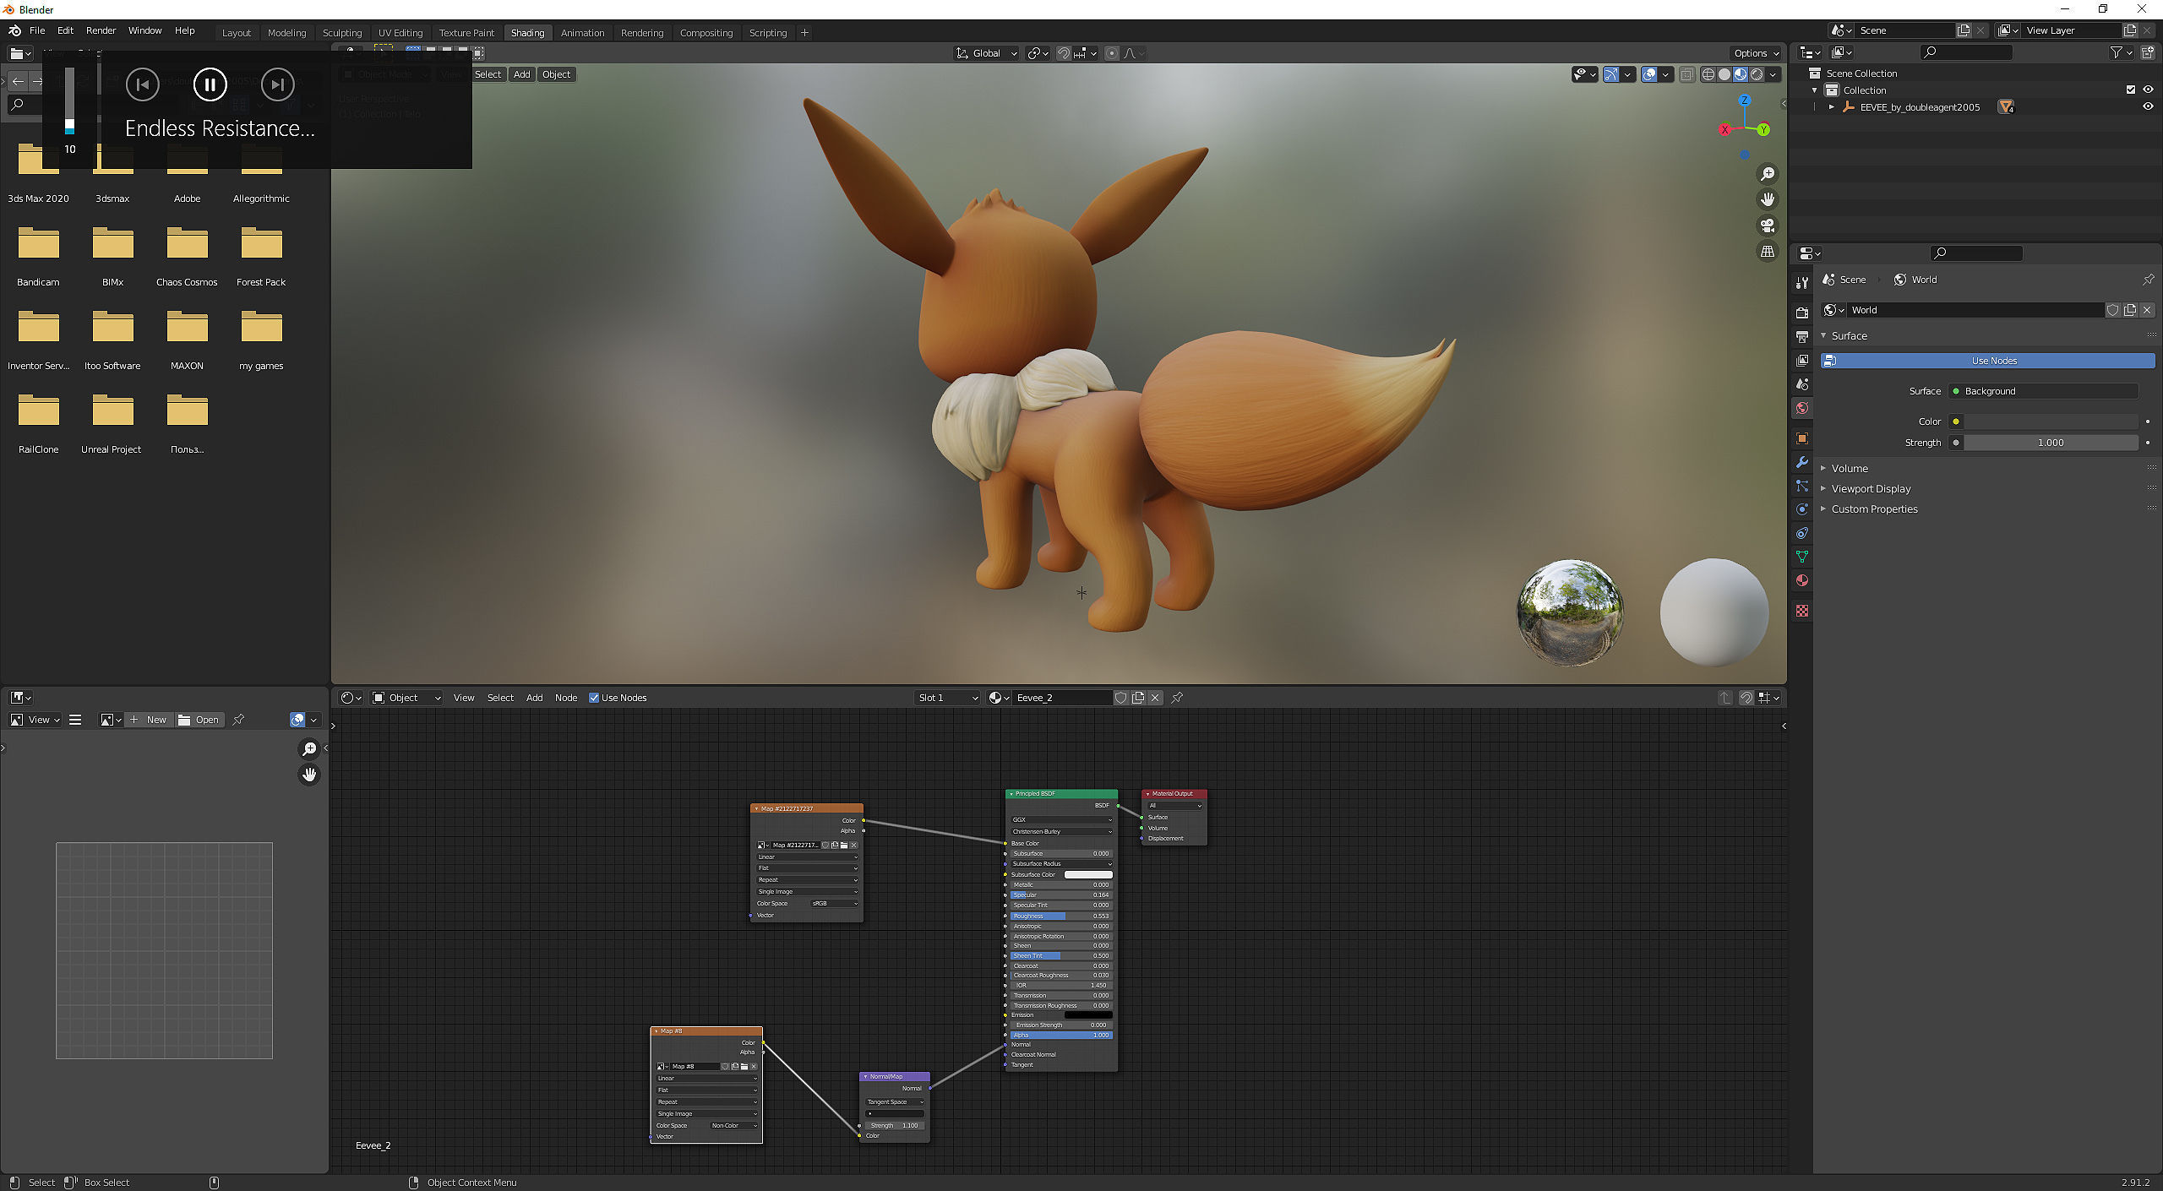Viewport: 2163px width, 1191px height.
Task: Switch to the Compositing workspace tab
Action: tap(706, 33)
